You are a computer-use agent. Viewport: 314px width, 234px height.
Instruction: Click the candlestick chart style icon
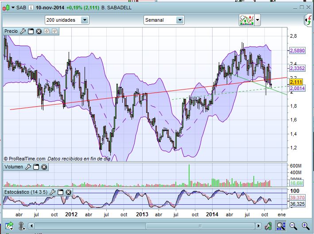(x=6, y=8)
